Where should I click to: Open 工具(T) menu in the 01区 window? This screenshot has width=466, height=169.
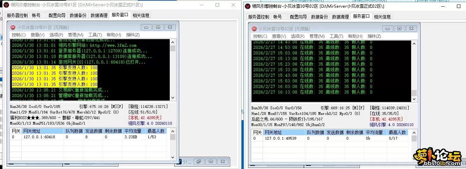pos(95,35)
